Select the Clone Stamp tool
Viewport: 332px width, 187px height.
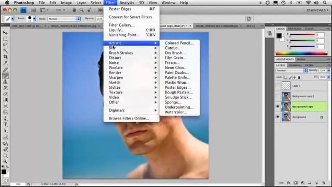[5, 82]
